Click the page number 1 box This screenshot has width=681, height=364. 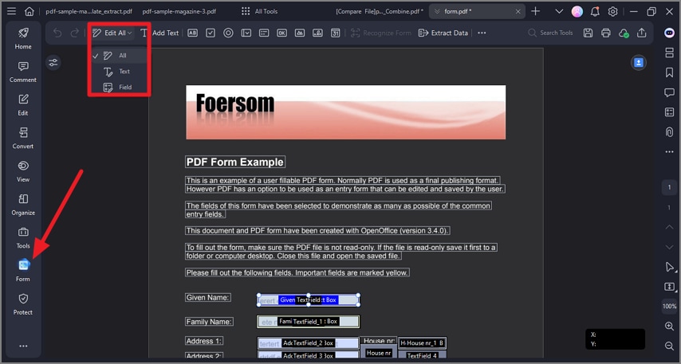pos(669,187)
